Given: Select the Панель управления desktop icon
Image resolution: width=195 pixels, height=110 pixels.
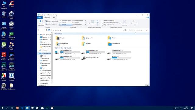Looking at the screenshot, I should [x=4, y=26].
